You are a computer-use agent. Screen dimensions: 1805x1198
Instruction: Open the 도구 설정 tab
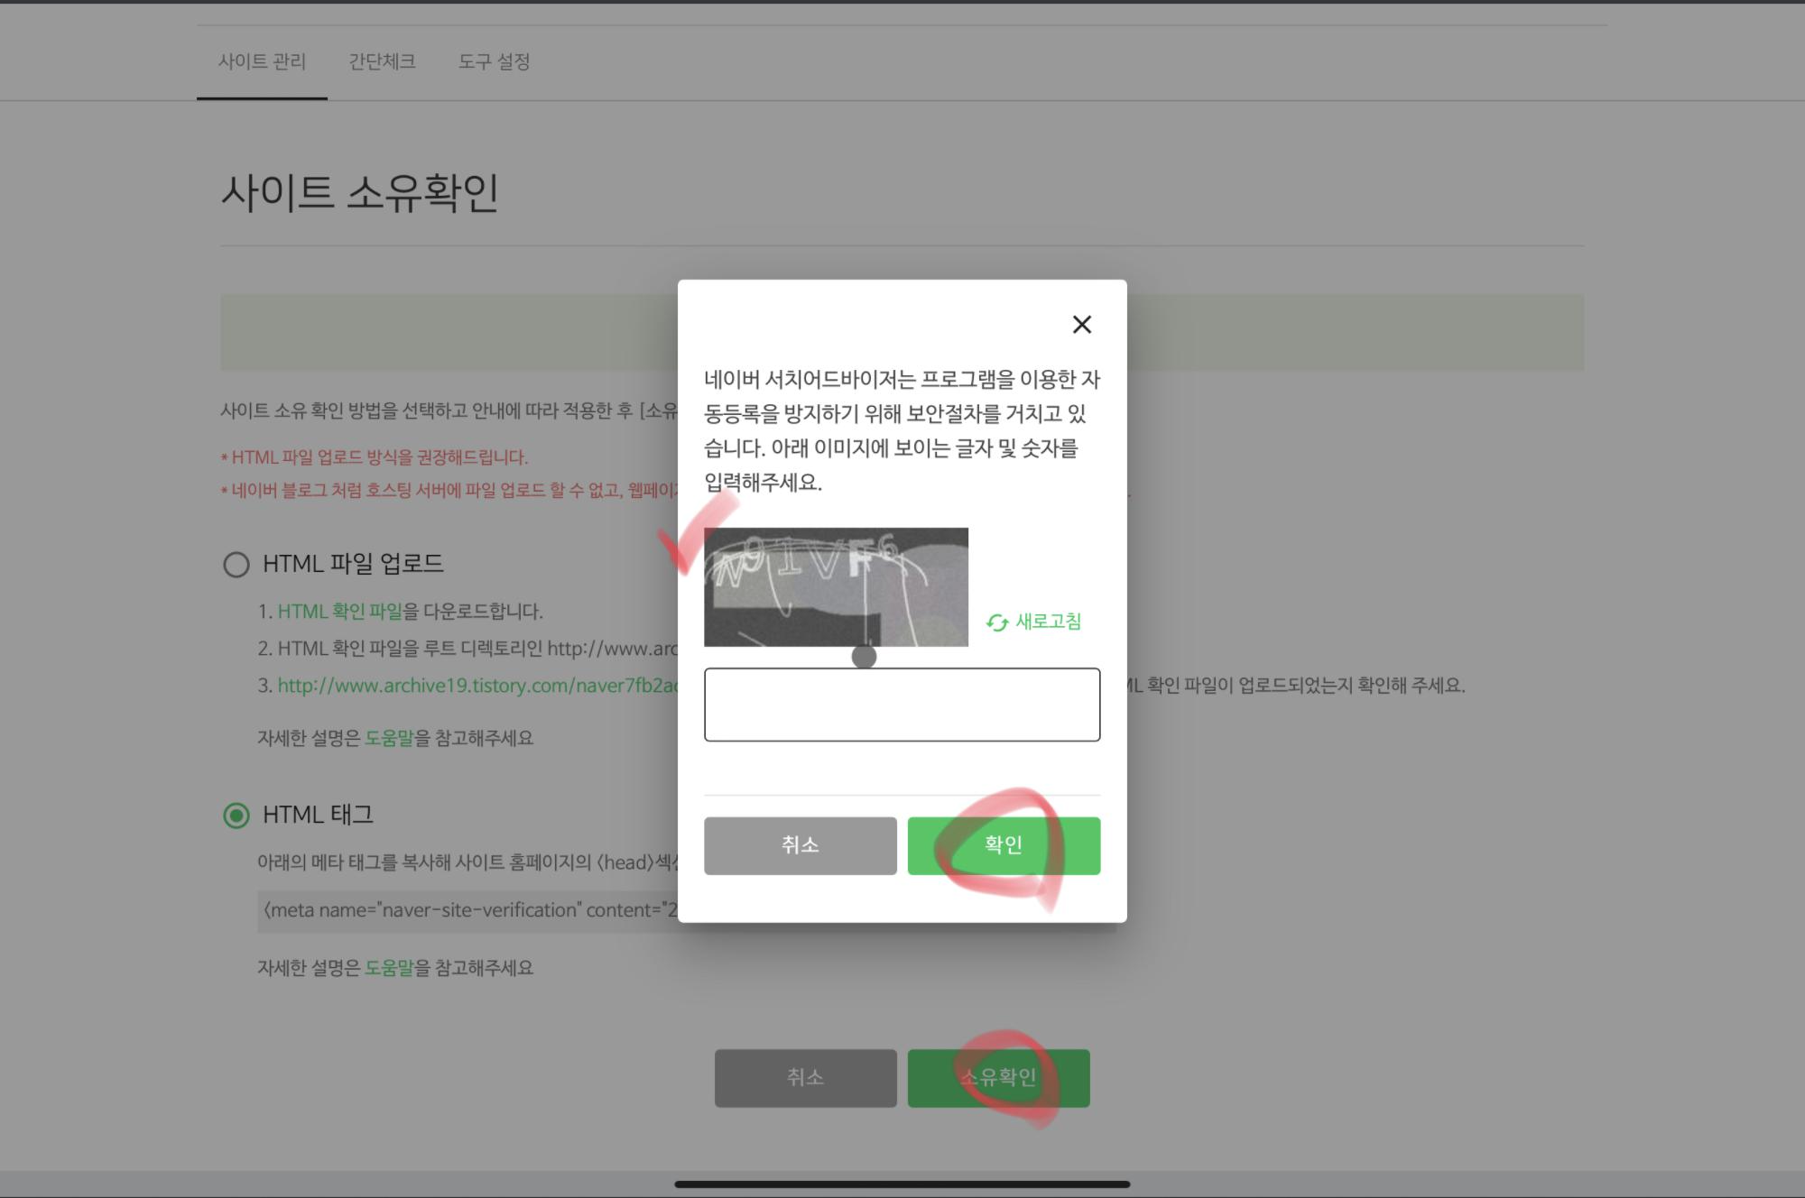click(494, 61)
